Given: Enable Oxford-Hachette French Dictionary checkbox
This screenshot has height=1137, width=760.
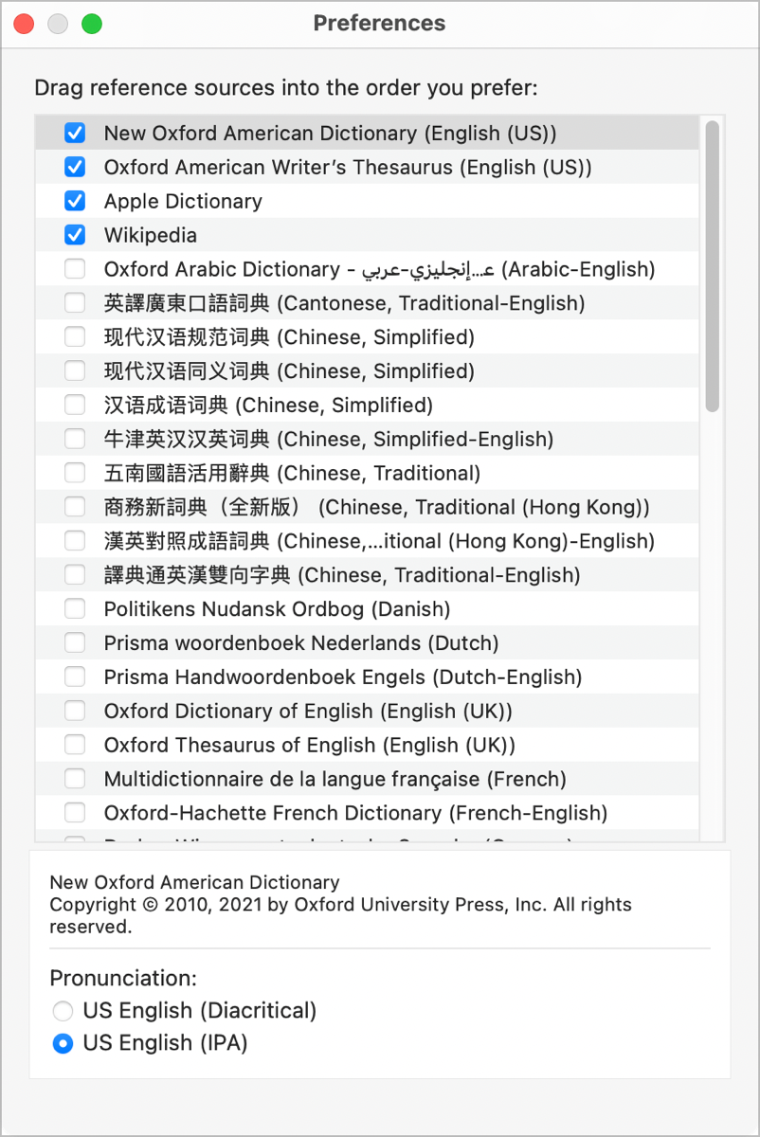Looking at the screenshot, I should pyautogui.click(x=75, y=813).
